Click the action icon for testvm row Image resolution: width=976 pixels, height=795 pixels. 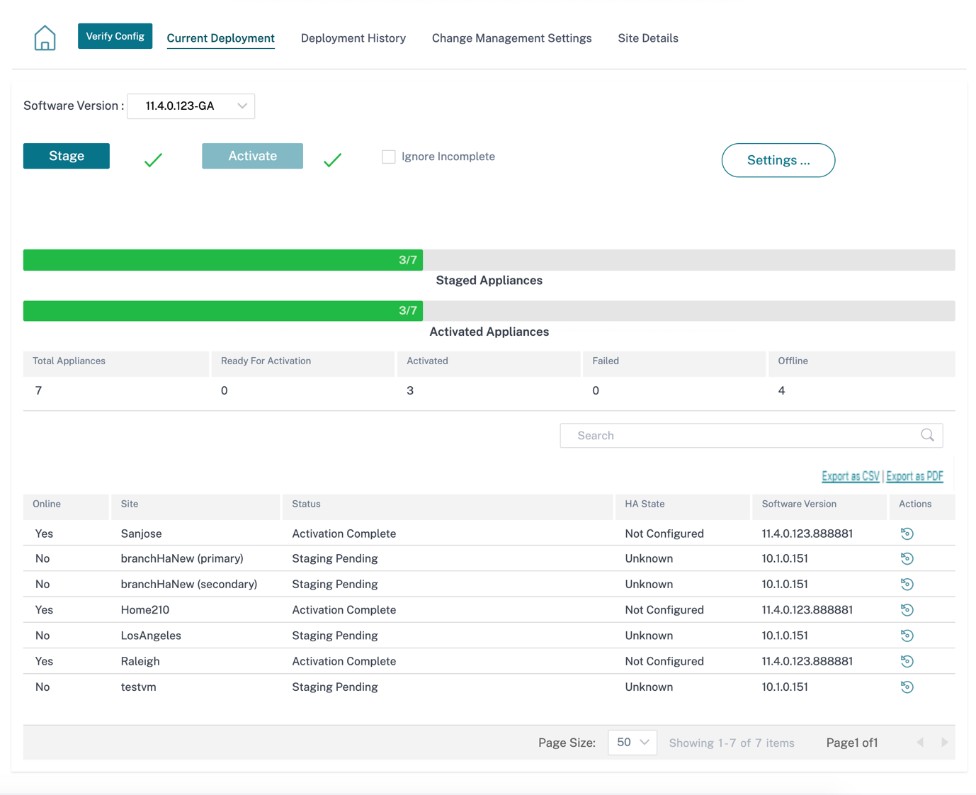click(x=907, y=687)
